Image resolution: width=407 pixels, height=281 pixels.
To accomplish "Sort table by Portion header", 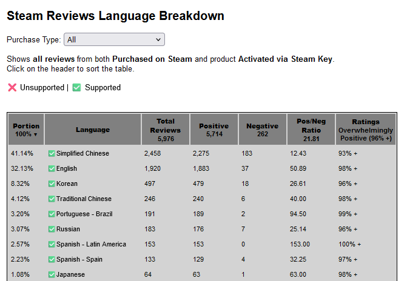I will click(x=26, y=130).
